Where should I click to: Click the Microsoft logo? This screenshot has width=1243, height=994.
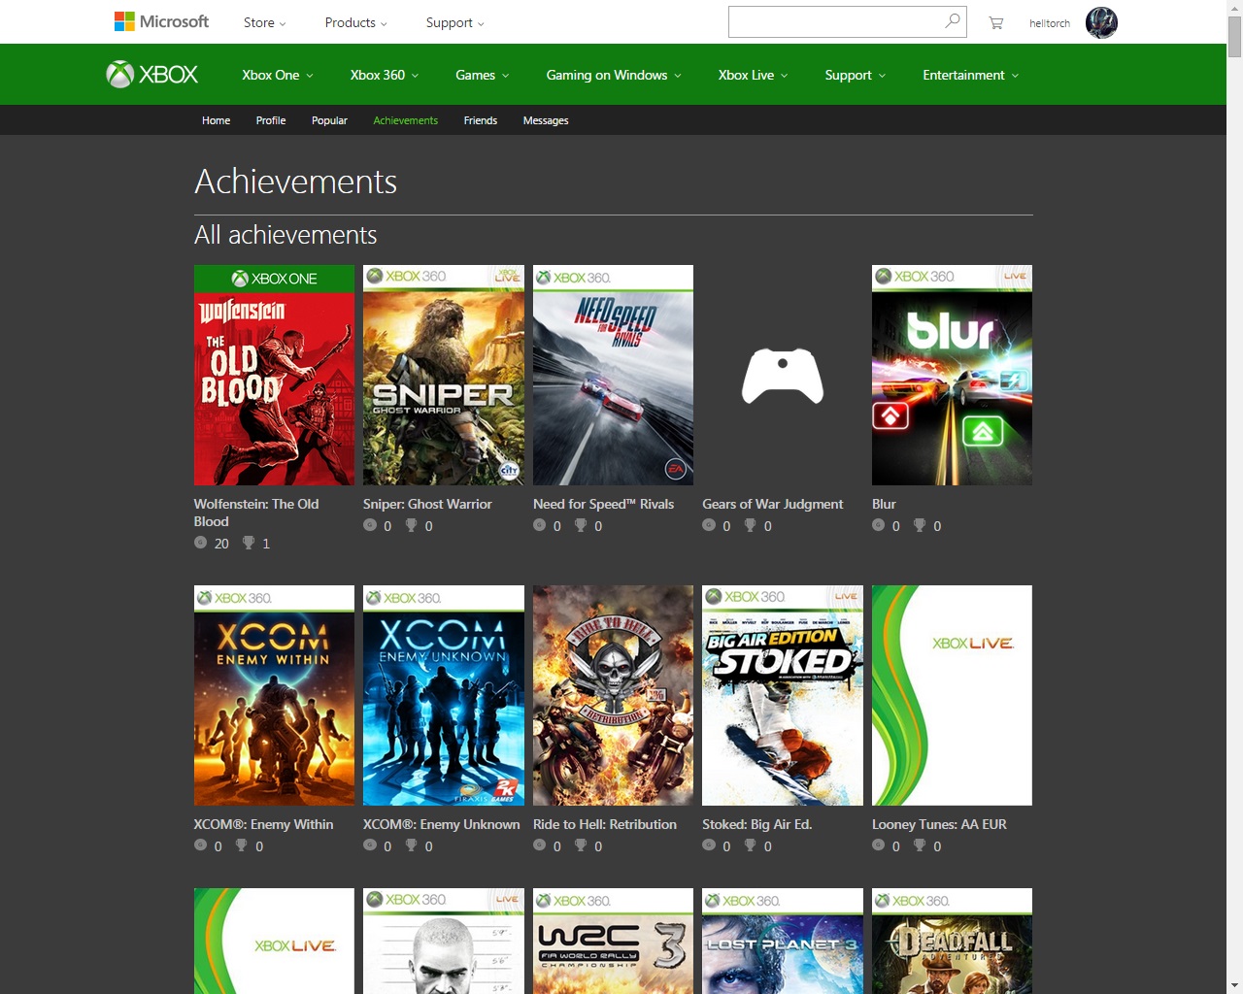tap(161, 21)
